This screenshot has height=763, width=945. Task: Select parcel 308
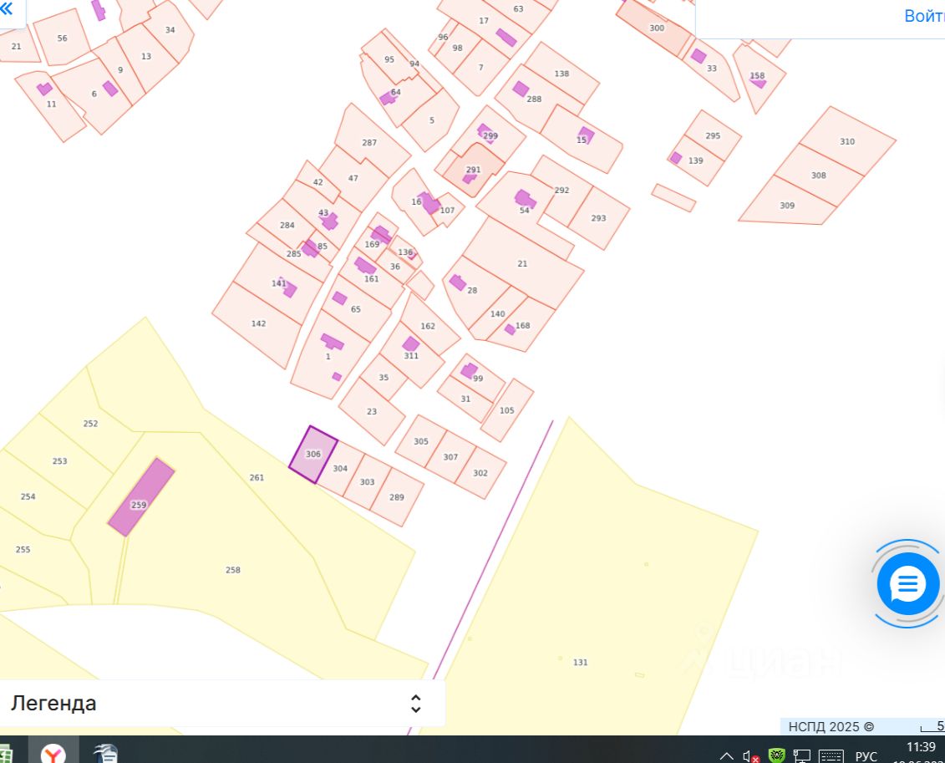tap(819, 175)
